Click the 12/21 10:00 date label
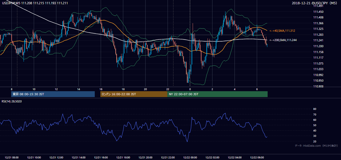The width and height of the screenshot is (341, 160). click(x=34, y=158)
